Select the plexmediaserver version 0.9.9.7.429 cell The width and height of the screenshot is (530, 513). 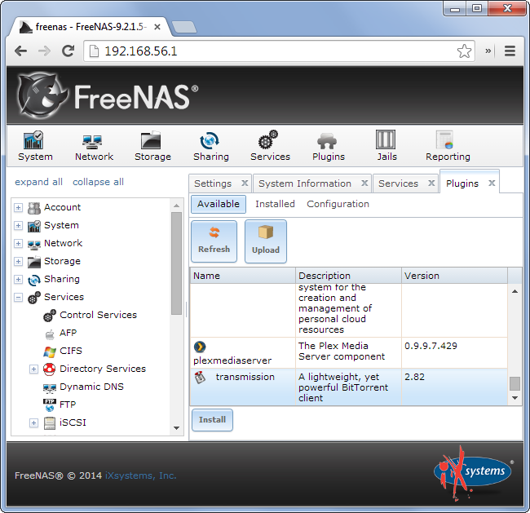pos(454,352)
